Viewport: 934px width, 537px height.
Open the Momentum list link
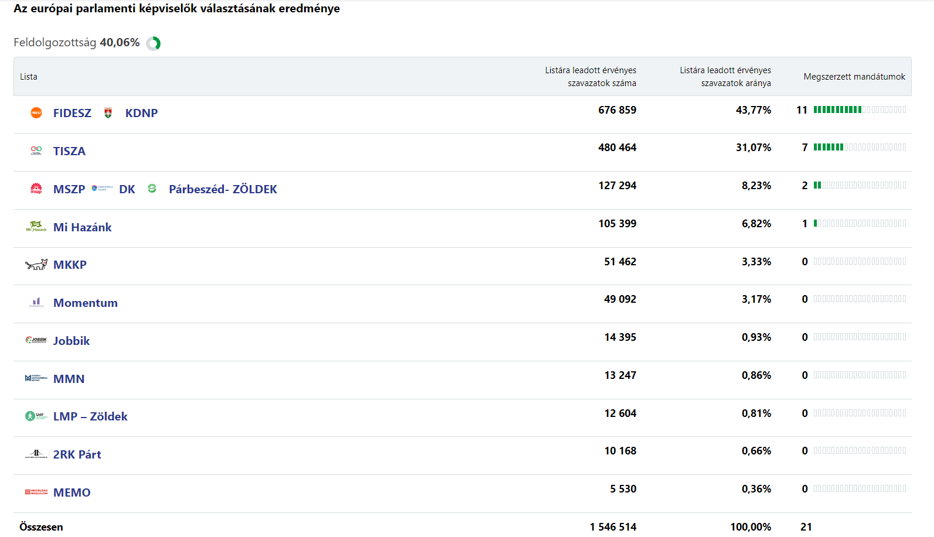point(86,303)
